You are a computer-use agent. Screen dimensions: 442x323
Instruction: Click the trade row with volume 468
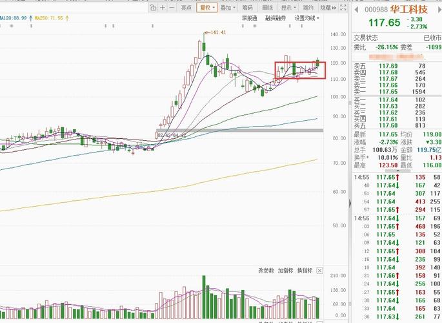(x=397, y=227)
